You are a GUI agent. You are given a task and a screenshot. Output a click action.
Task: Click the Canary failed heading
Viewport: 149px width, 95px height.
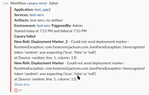[x=25, y=36]
